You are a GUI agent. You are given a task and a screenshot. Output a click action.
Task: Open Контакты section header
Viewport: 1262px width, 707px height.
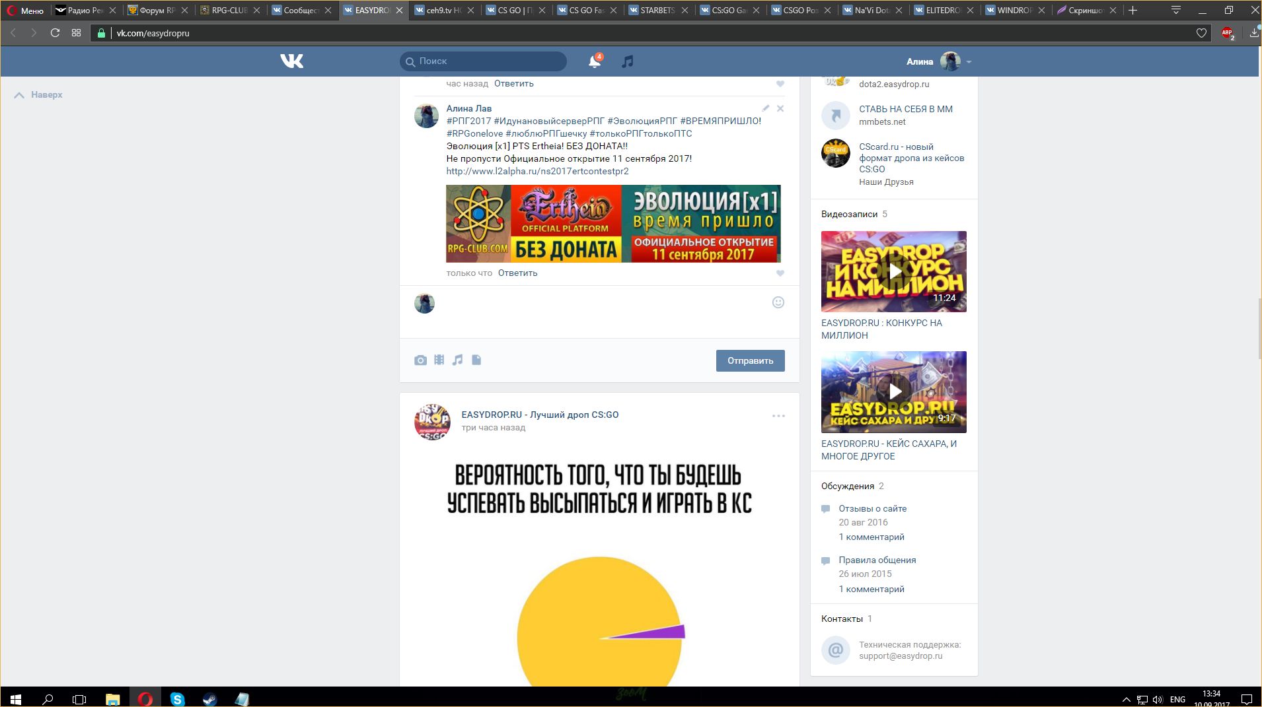(x=842, y=619)
